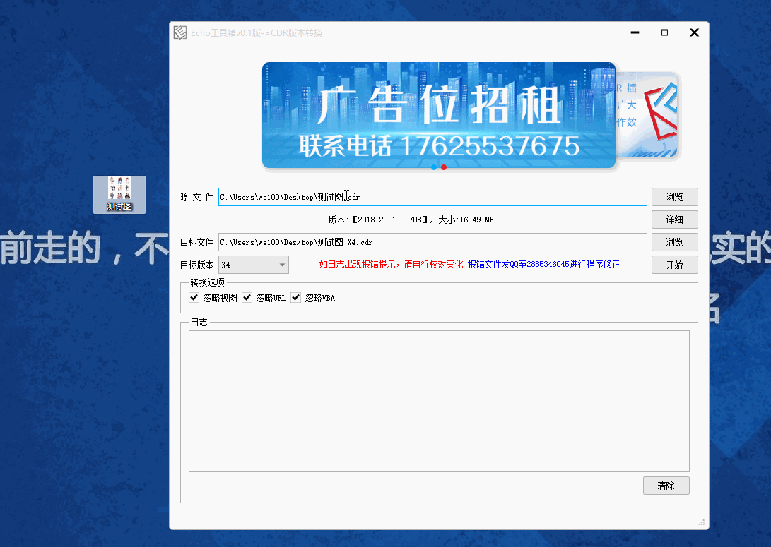The height and width of the screenshot is (547, 771).
Task: Click 浏览 button next to 目标文件
Action: [674, 242]
